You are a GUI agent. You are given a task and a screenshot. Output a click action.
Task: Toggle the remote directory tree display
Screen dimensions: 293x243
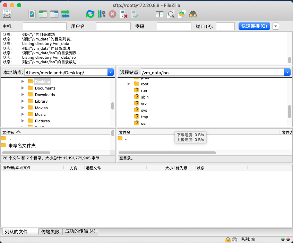[x=54, y=14]
